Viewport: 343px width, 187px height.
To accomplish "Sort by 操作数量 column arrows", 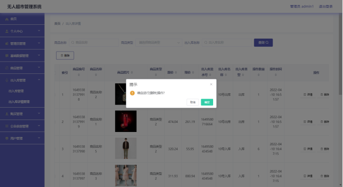I will [x=259, y=75].
